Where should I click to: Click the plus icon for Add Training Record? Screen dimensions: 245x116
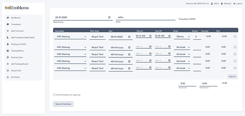point(8,64)
